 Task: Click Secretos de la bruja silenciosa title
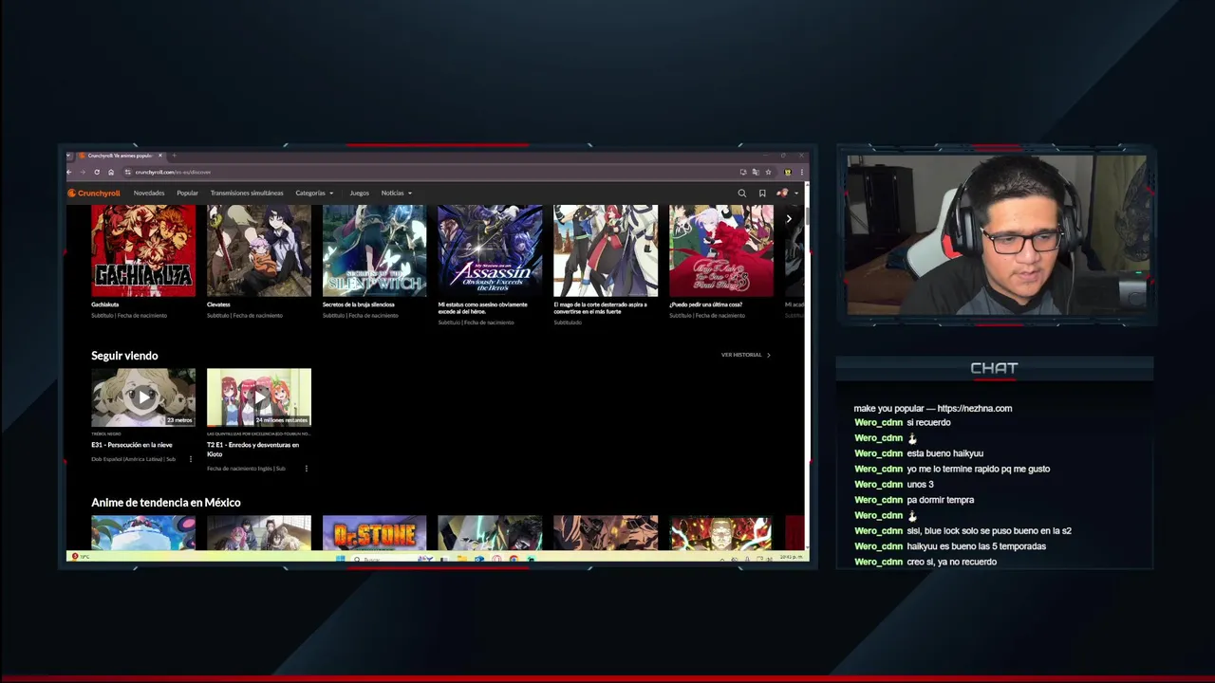coord(359,305)
